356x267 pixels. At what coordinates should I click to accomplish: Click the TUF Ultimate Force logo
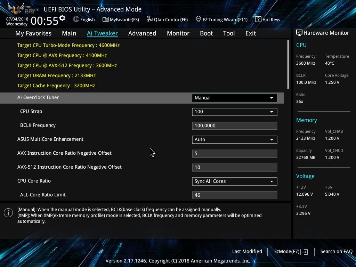pos(23,9)
